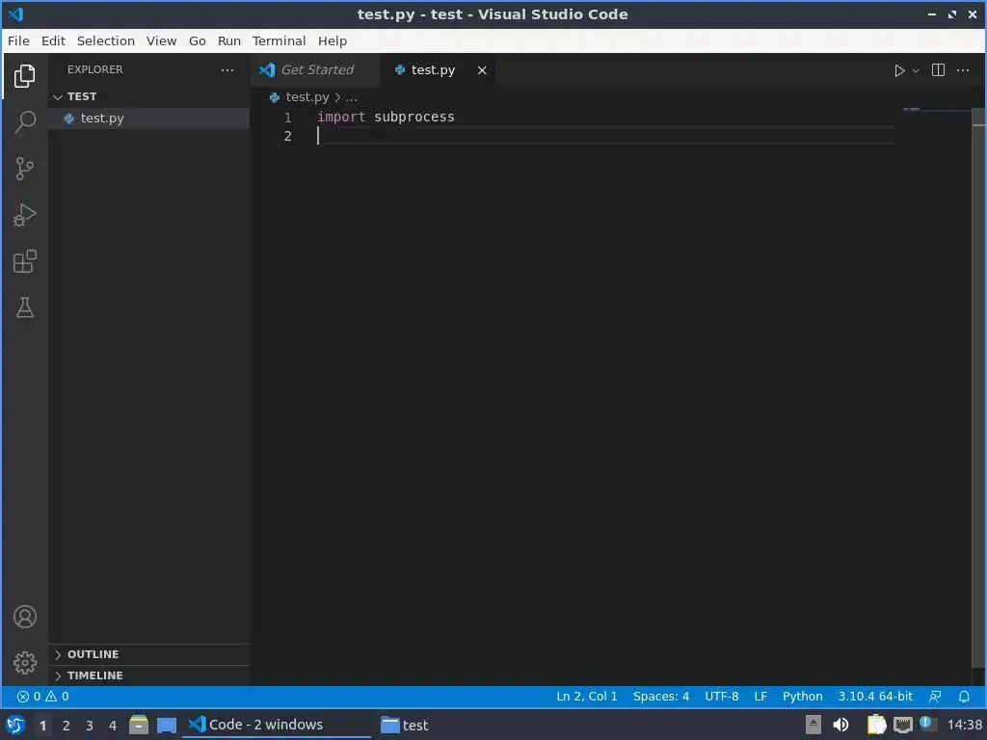Click LF end-of-line selector
Image resolution: width=987 pixels, height=740 pixels.
[760, 697]
